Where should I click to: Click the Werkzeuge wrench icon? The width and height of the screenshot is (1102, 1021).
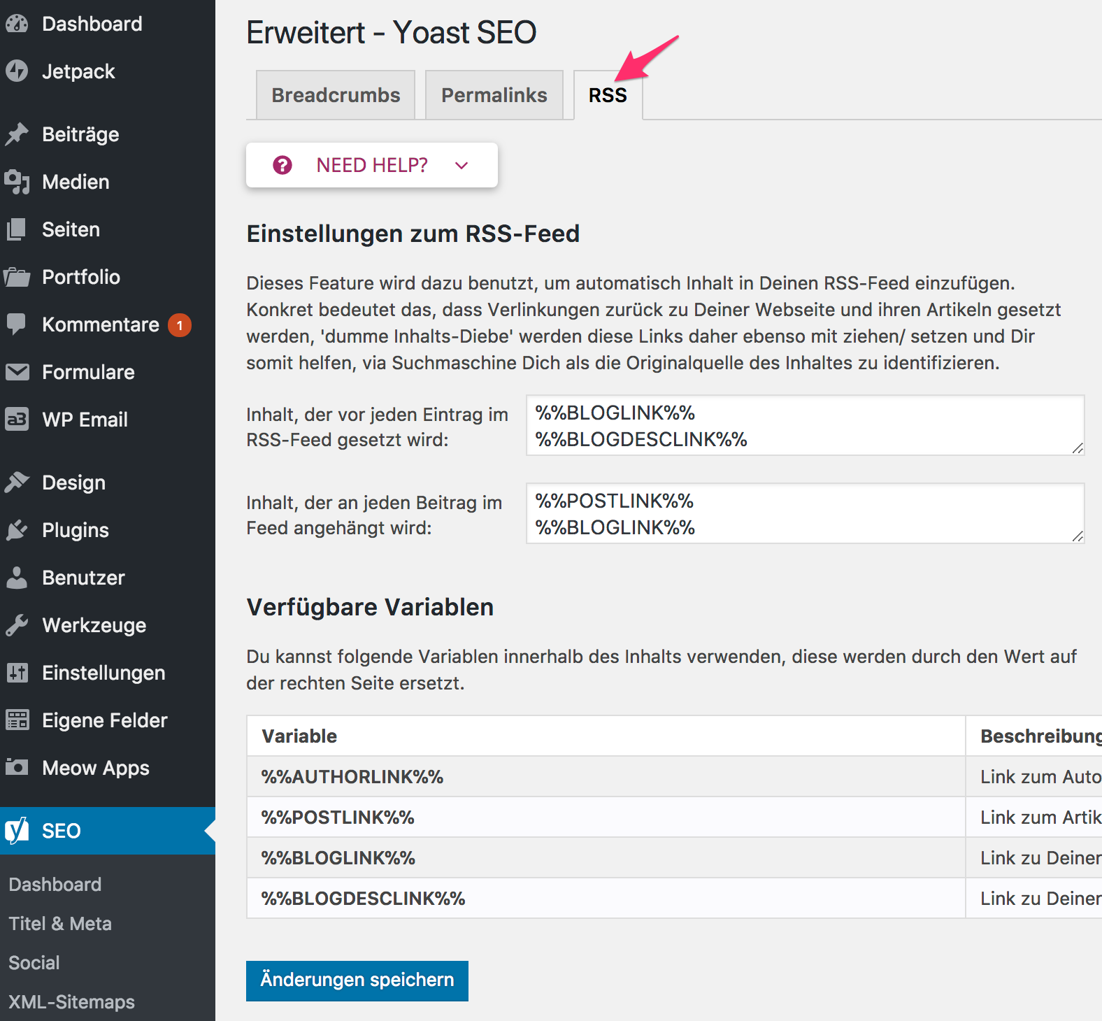tap(17, 625)
